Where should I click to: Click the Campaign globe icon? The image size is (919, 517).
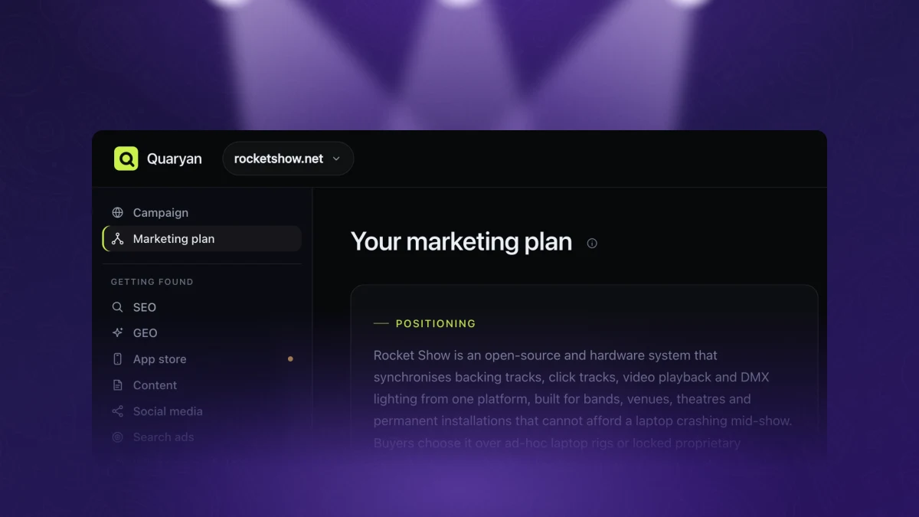[x=117, y=213]
